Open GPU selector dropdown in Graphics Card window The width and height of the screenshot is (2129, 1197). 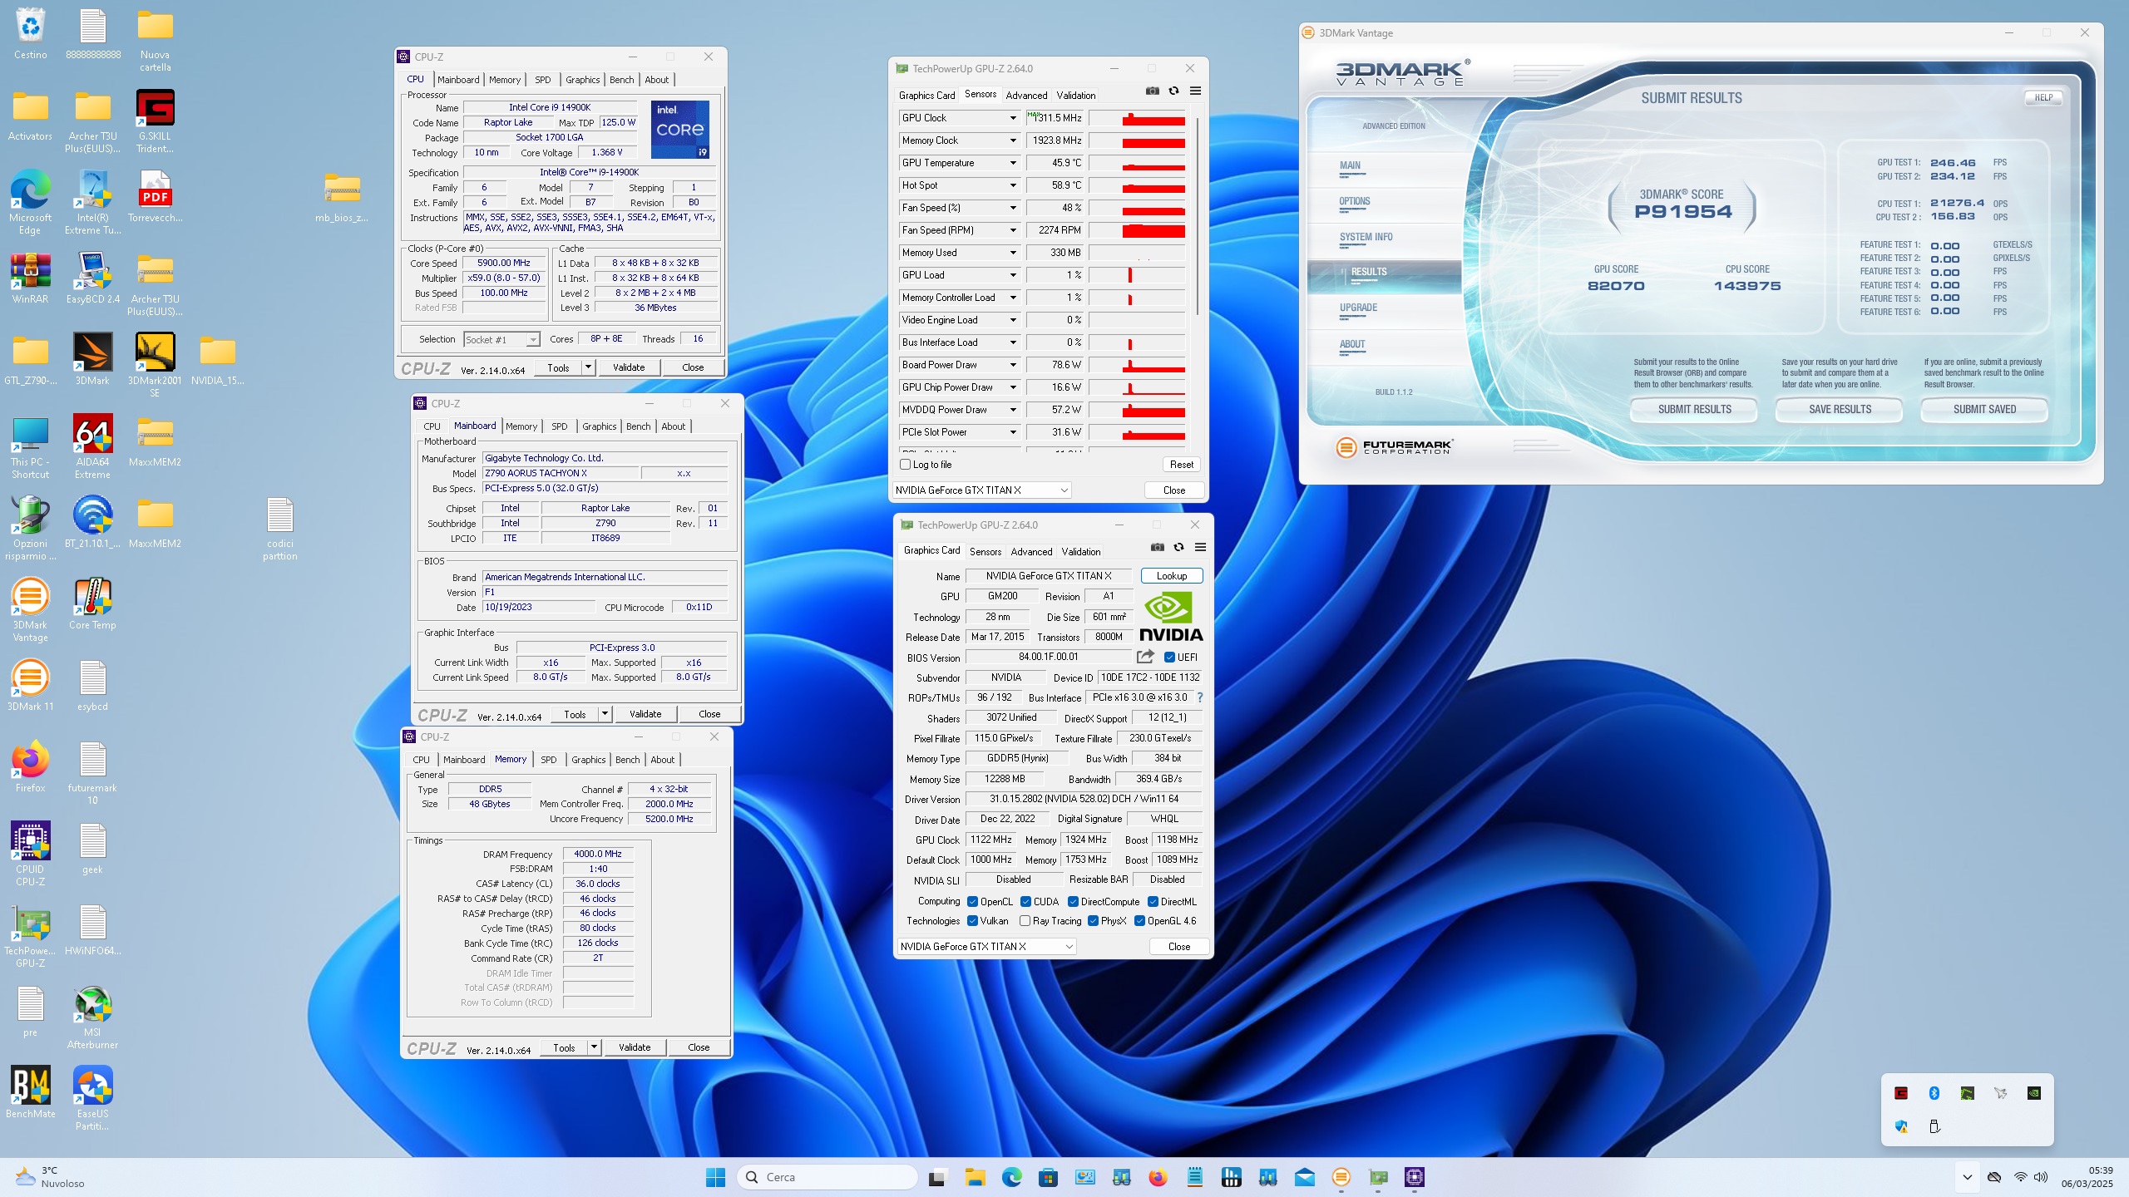986,947
